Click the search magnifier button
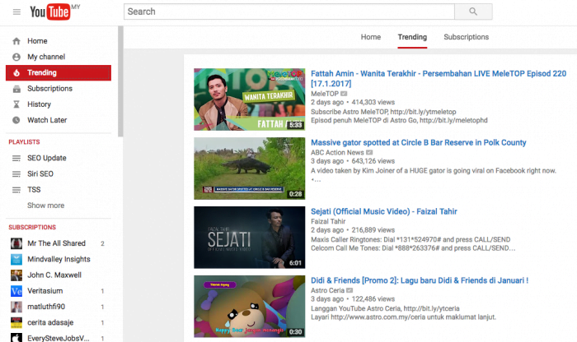 pyautogui.click(x=473, y=12)
